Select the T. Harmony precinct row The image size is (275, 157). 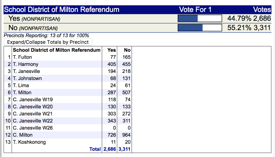[x=68, y=64]
